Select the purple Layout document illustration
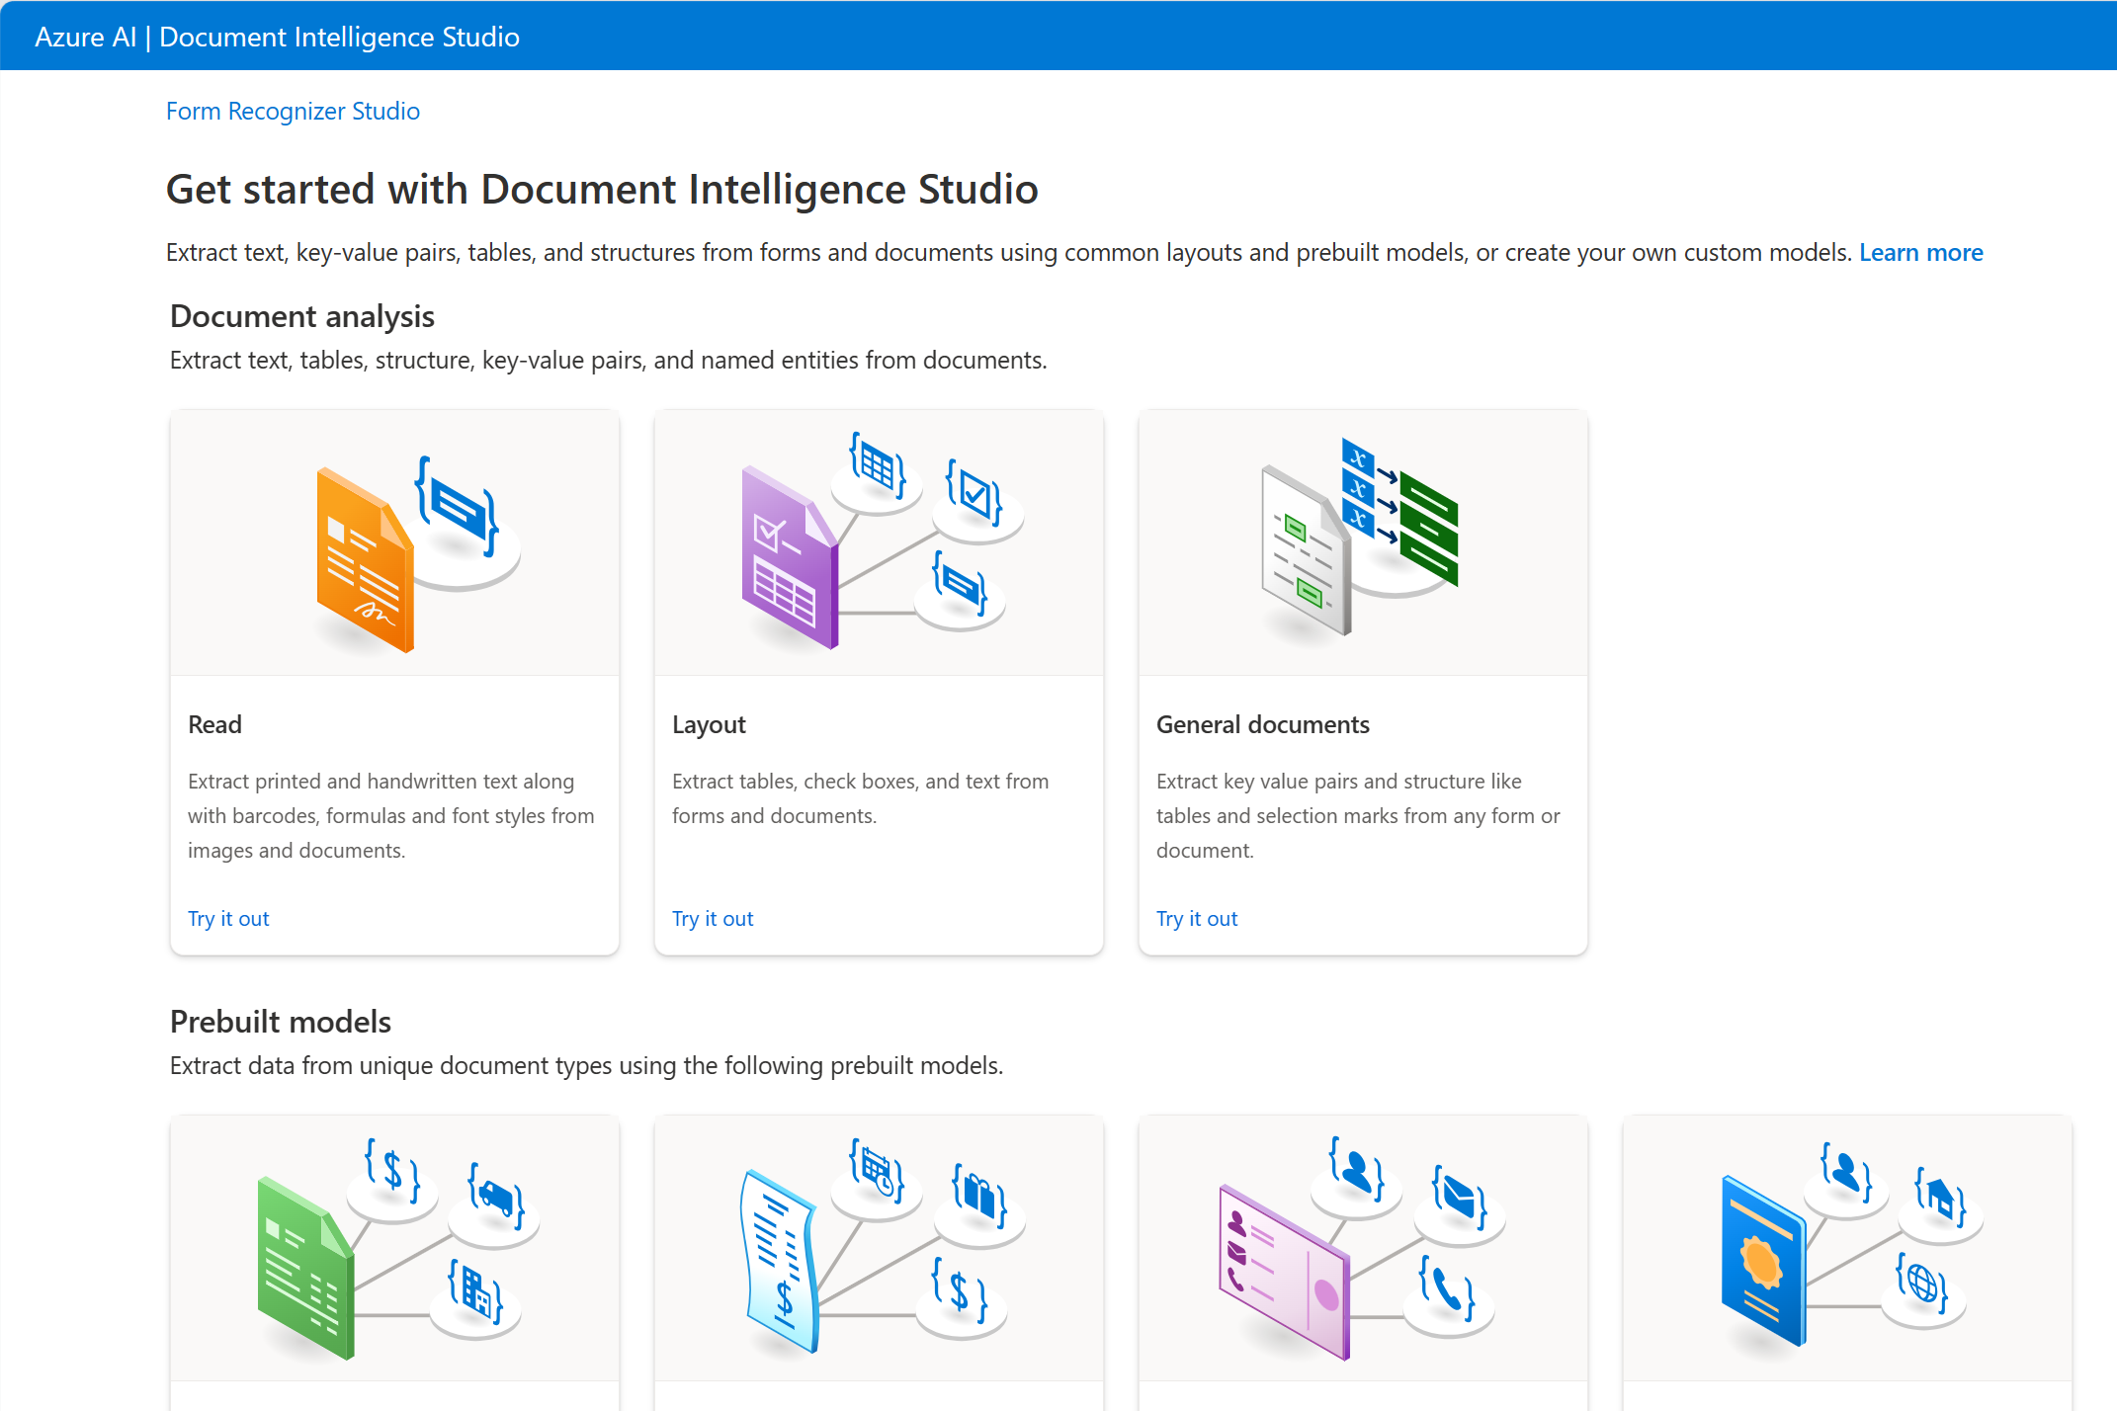2117x1411 pixels. pyautogui.click(x=790, y=557)
